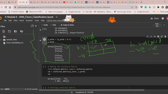Open the selected cell's settings gear
Image resolution: width=168 pixels, height=94 pixels.
click(x=158, y=37)
